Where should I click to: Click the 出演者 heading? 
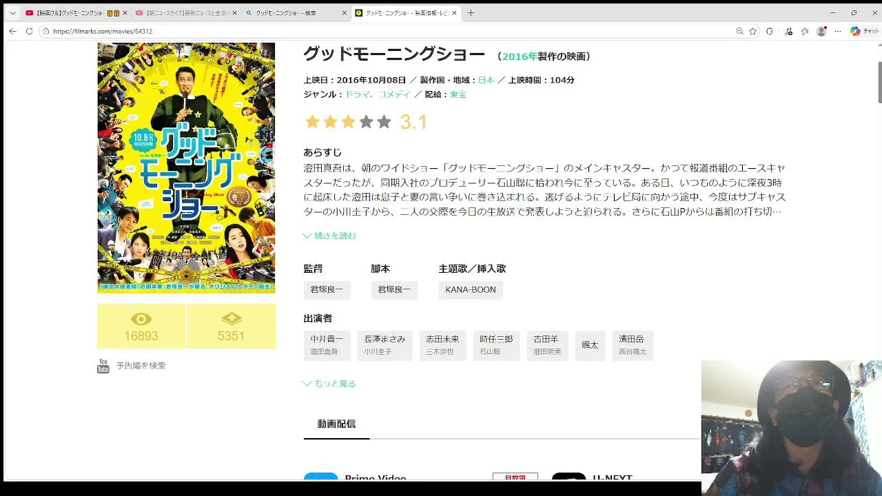318,318
